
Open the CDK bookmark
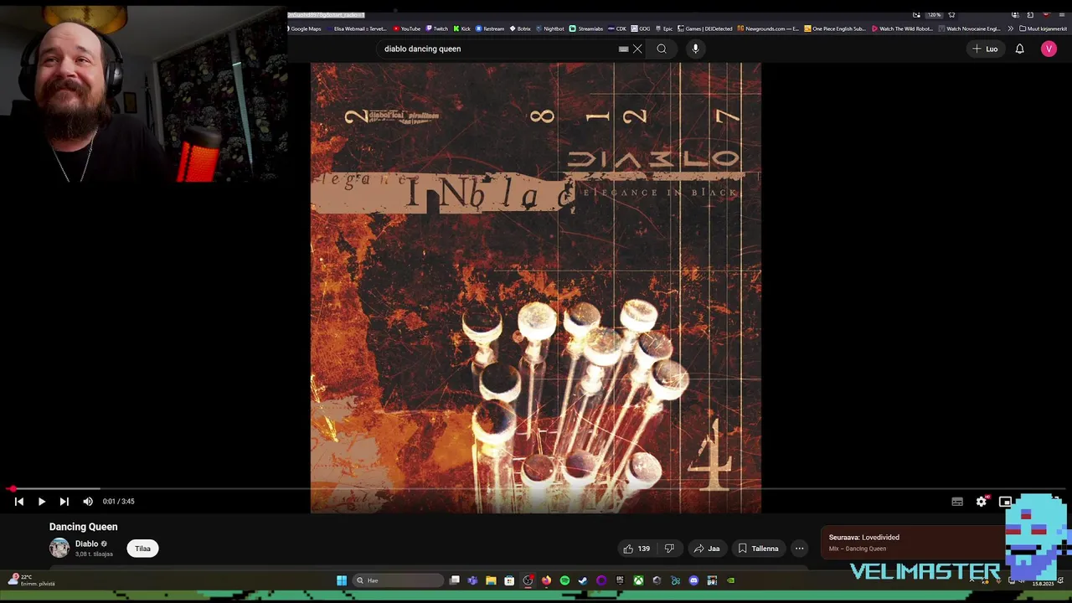(x=617, y=28)
